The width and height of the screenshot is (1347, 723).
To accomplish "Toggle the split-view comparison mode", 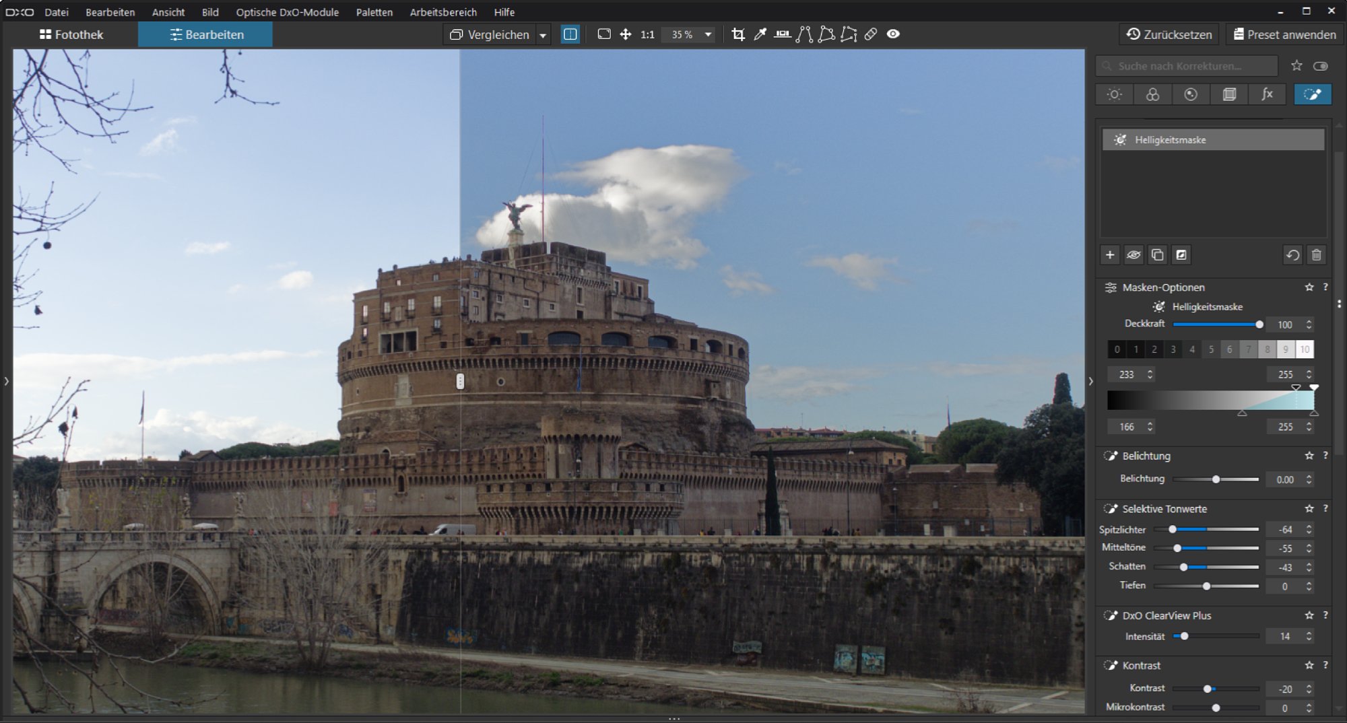I will pyautogui.click(x=570, y=34).
